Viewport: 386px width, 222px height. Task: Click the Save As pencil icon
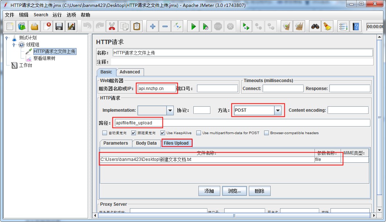pyautogui.click(x=71, y=26)
